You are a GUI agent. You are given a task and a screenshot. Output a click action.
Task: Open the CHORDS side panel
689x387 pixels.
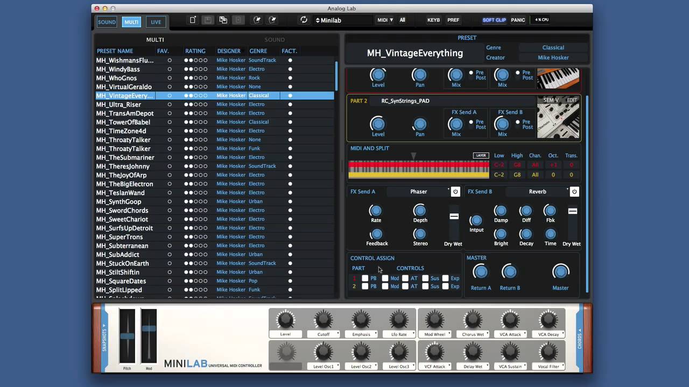click(579, 338)
